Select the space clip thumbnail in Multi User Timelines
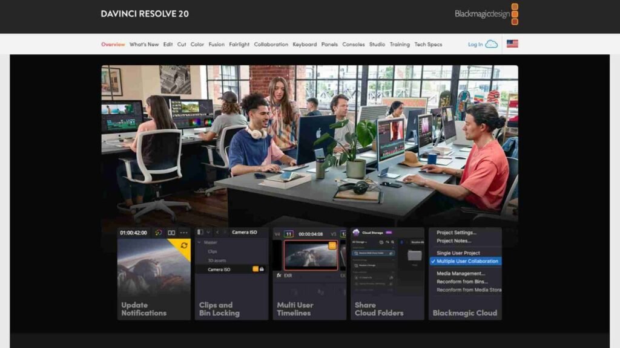The width and height of the screenshot is (620, 348). point(310,255)
